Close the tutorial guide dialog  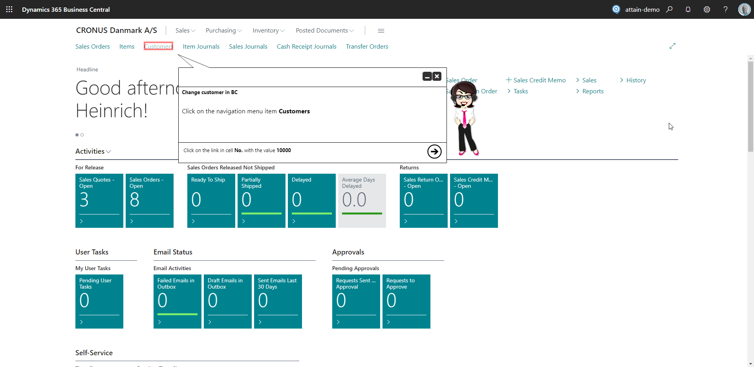click(x=437, y=76)
